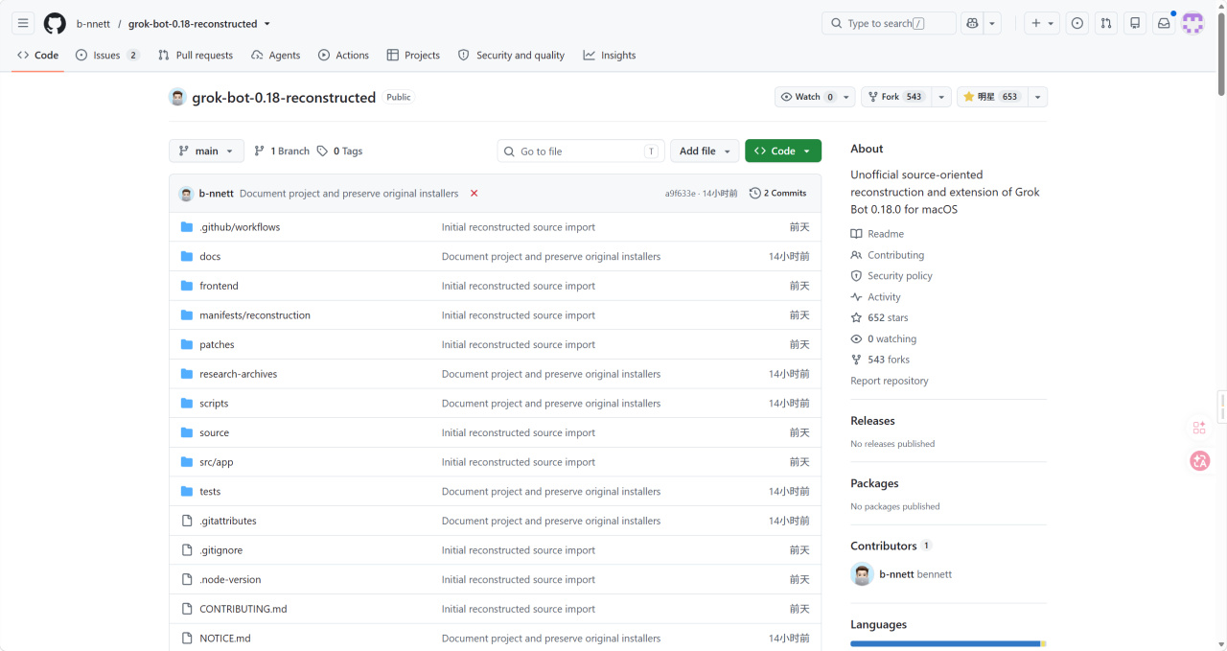Image resolution: width=1227 pixels, height=651 pixels.
Task: Switch to the Actions tab
Action: coord(344,55)
